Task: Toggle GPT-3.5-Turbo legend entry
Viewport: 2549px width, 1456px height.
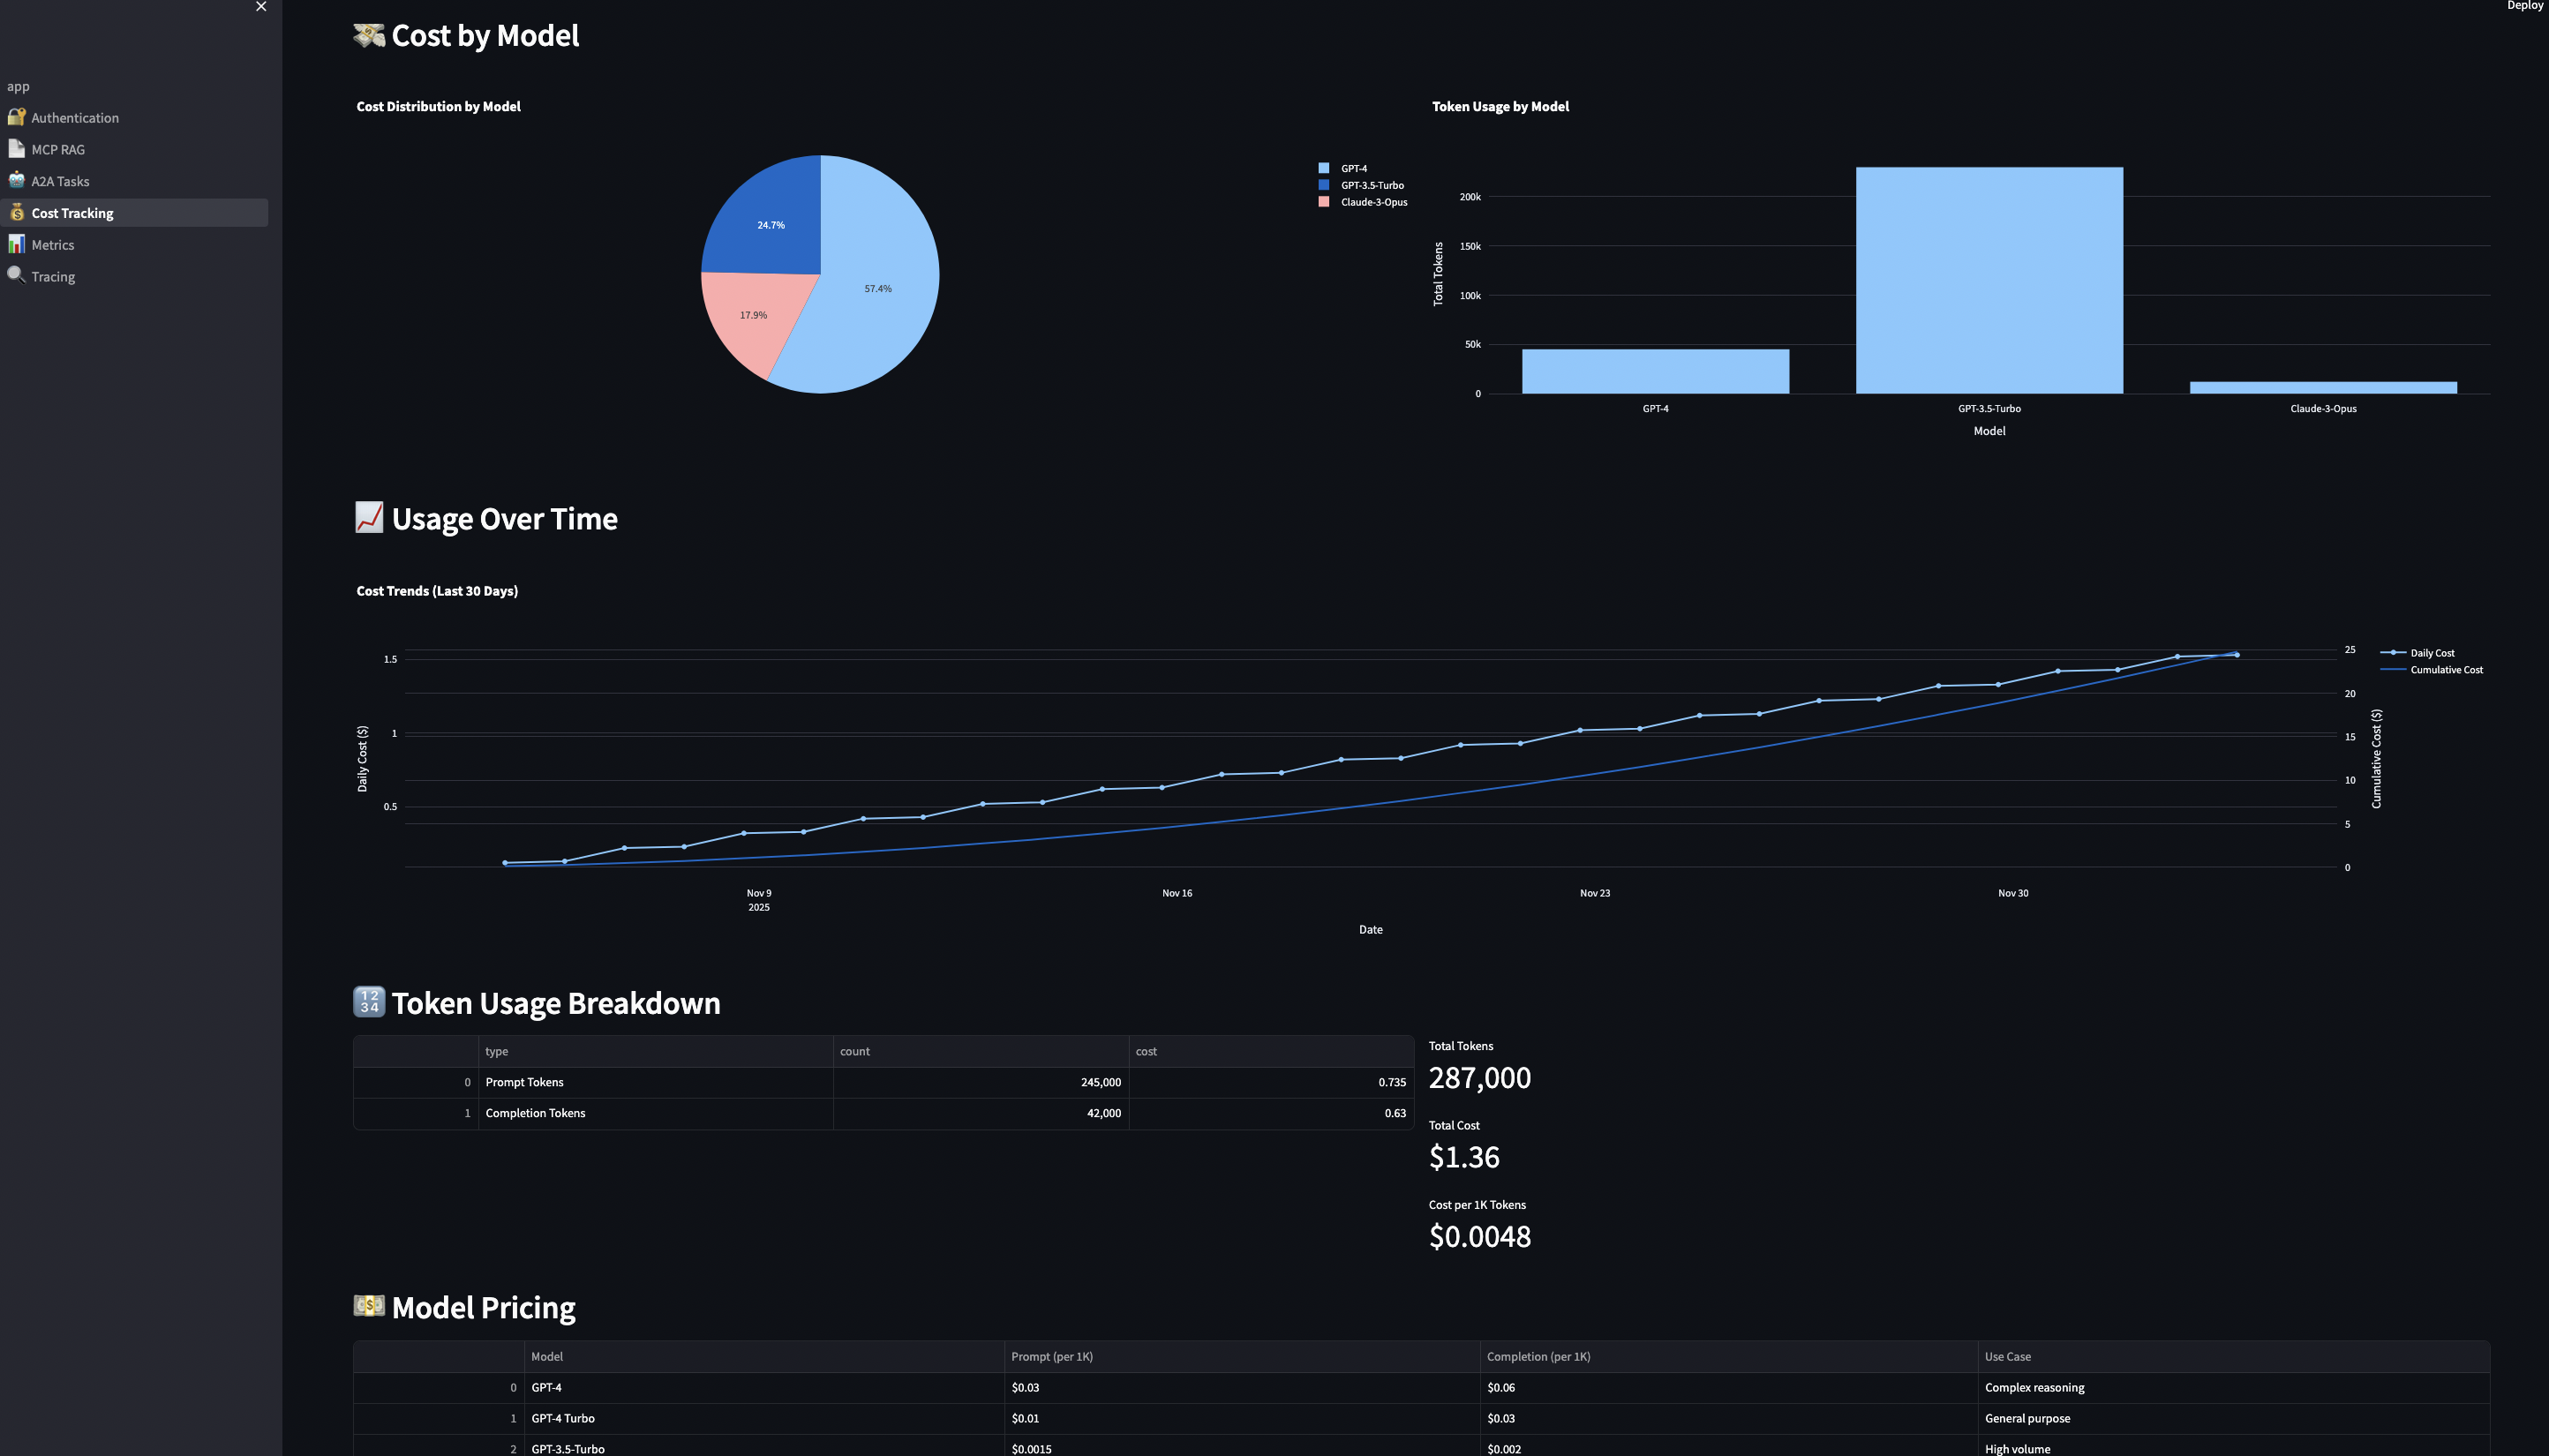Action: (1371, 186)
